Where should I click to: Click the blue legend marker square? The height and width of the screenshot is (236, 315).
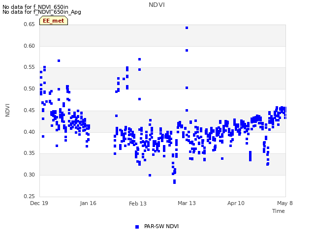click(137, 227)
